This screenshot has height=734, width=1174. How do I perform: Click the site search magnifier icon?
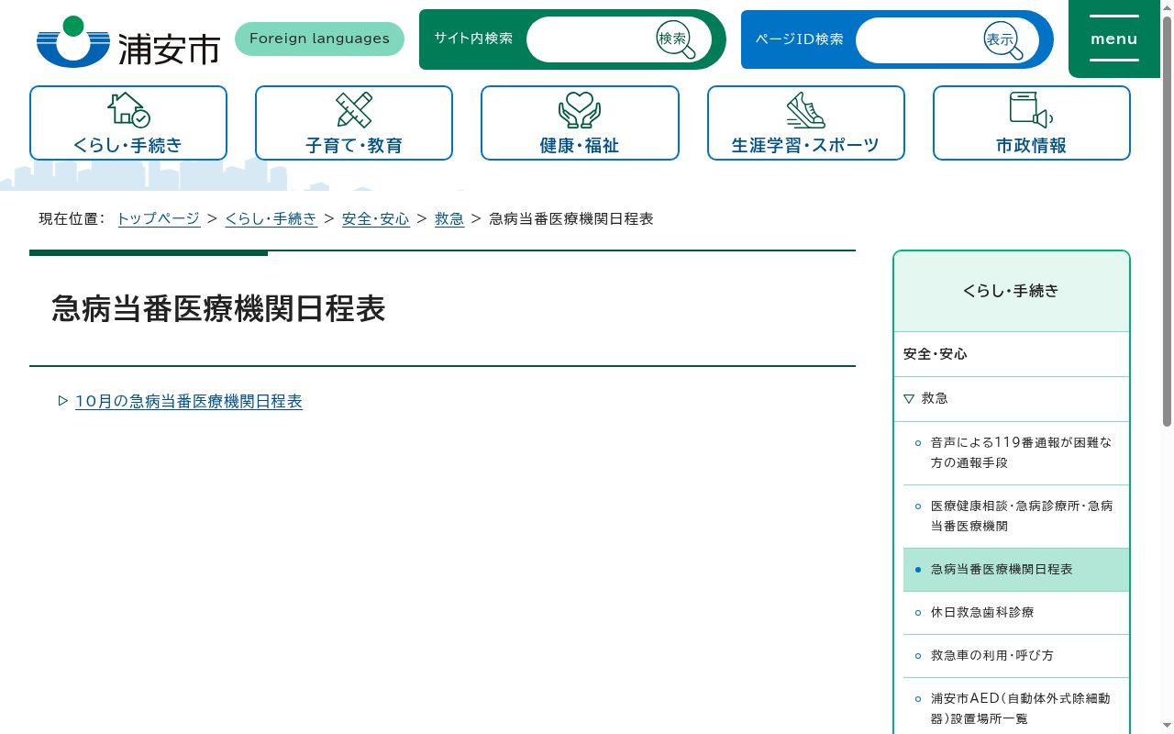[x=676, y=39]
